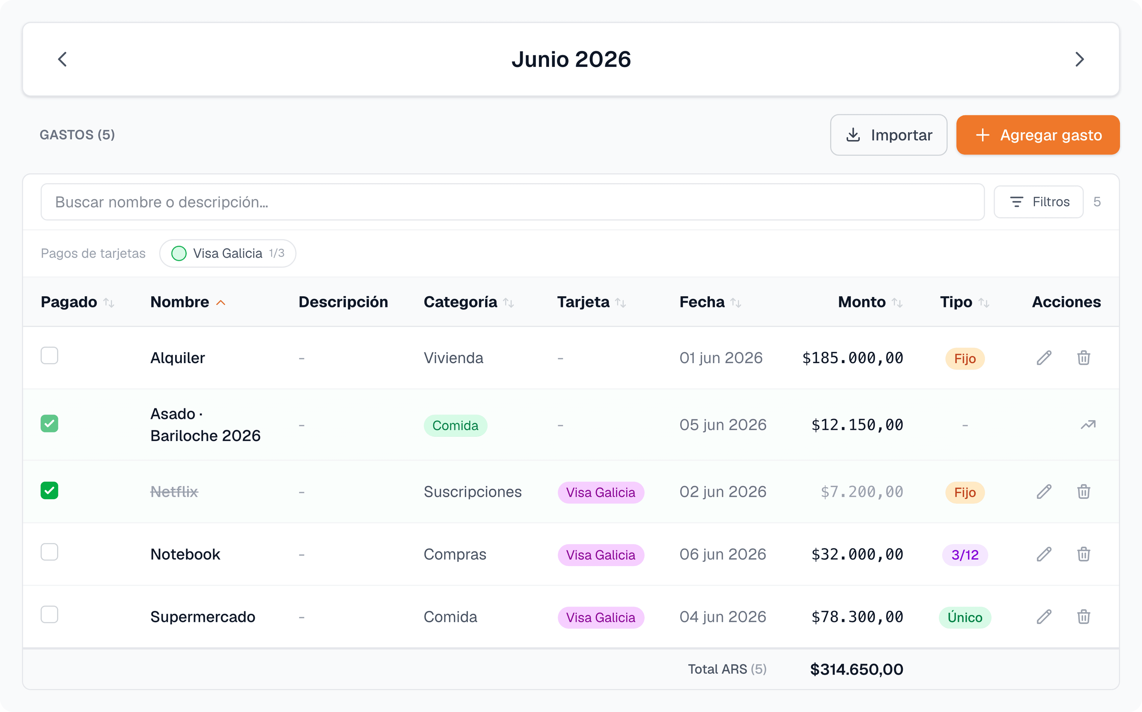
Task: Focus the Buscar nombre o descripción field
Action: point(513,202)
